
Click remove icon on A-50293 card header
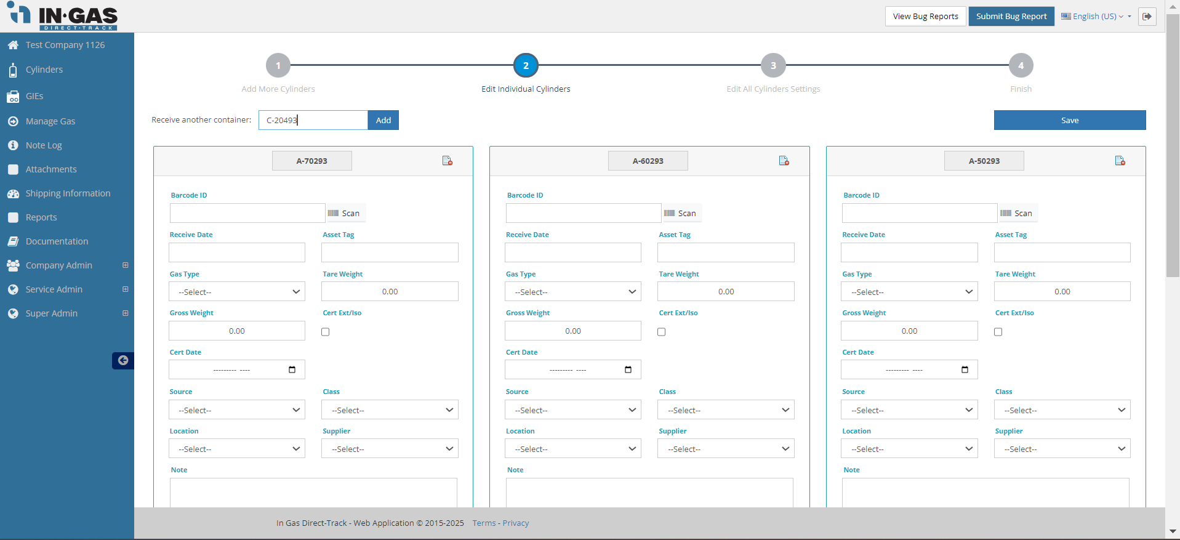coord(1120,161)
